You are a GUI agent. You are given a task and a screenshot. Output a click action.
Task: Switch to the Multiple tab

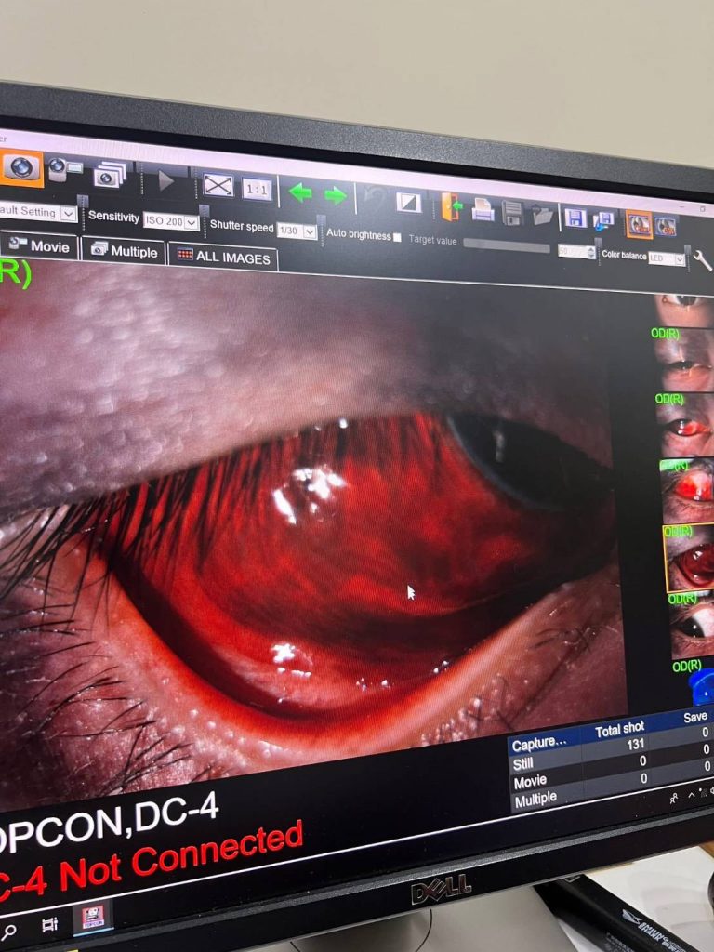pyautogui.click(x=124, y=251)
